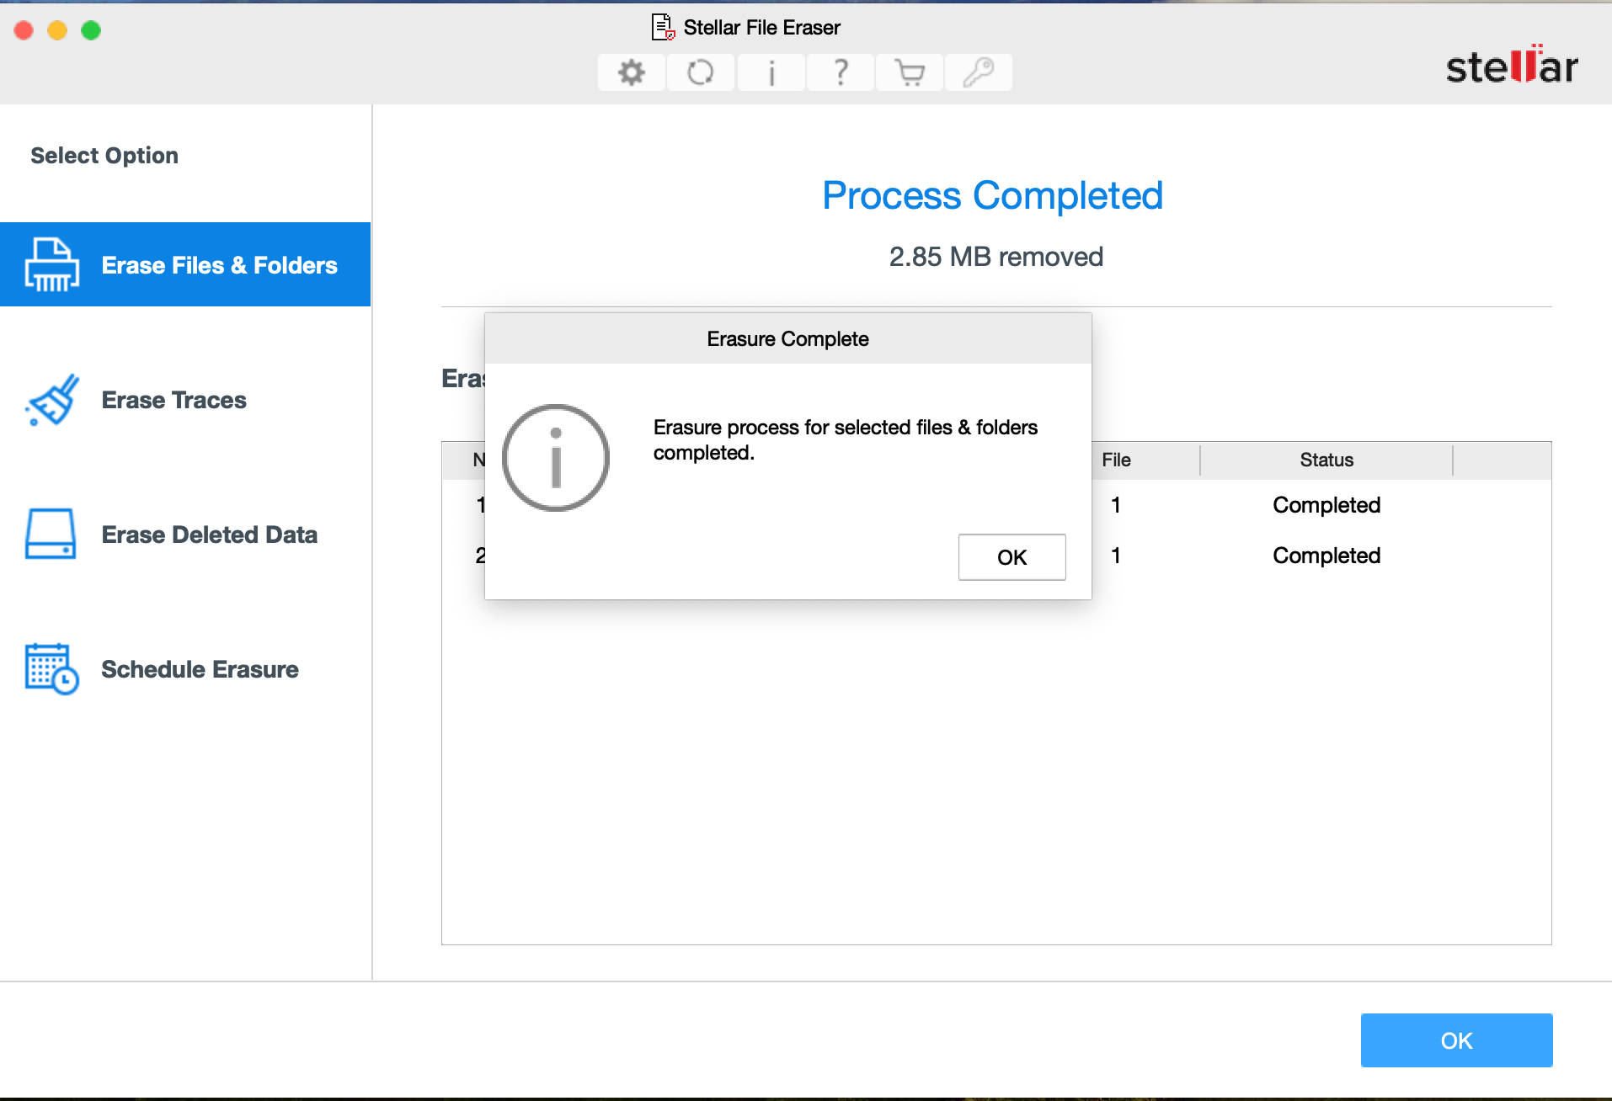The height and width of the screenshot is (1101, 1612).
Task: Click the shredder icon for Erase Files
Action: click(x=52, y=265)
